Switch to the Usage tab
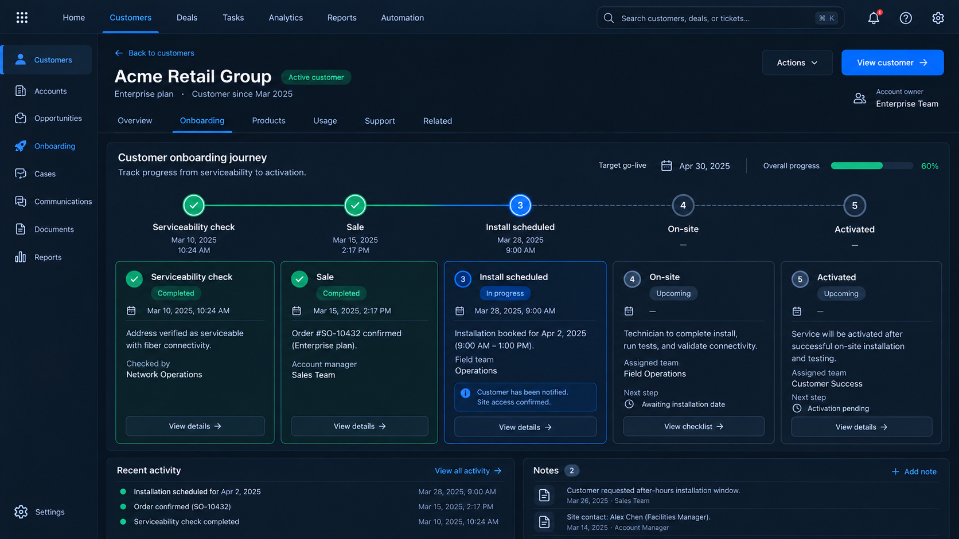Viewport: 959px width, 539px height. 325,121
